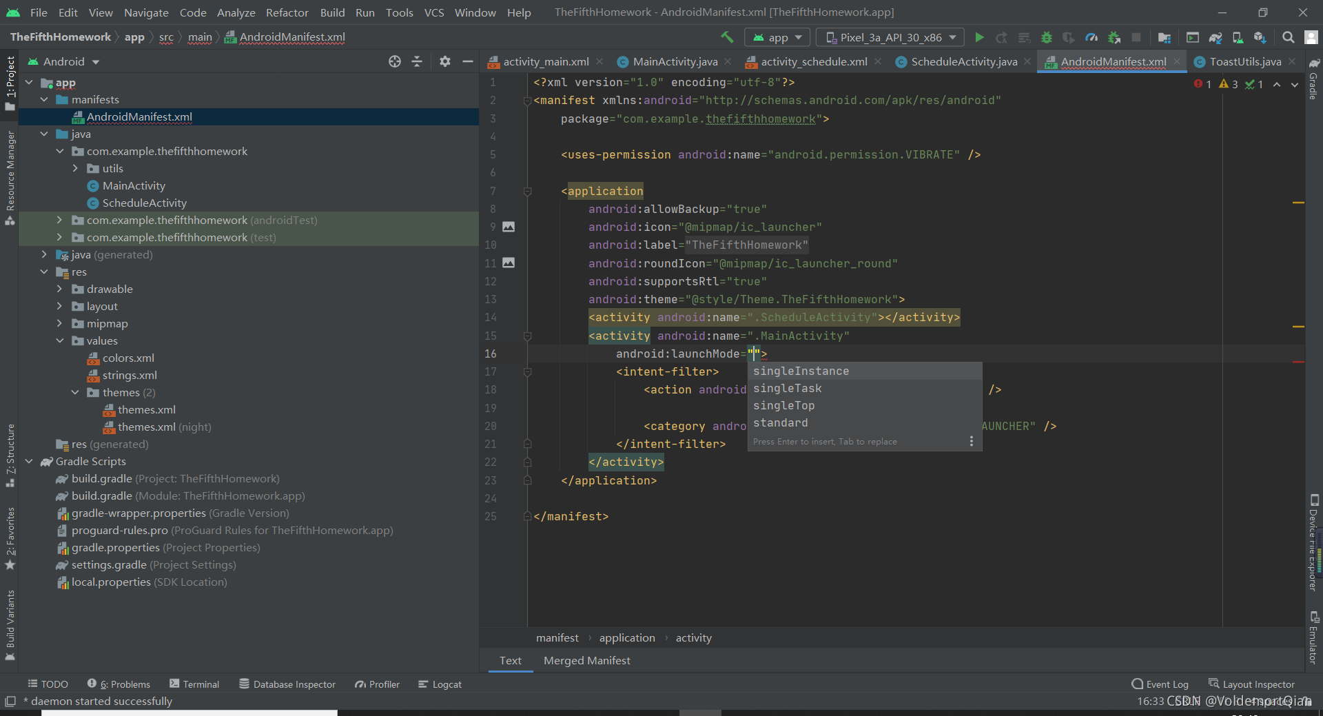This screenshot has width=1323, height=716.
Task: Click the Project Structure icon in toolbar
Action: click(1165, 37)
